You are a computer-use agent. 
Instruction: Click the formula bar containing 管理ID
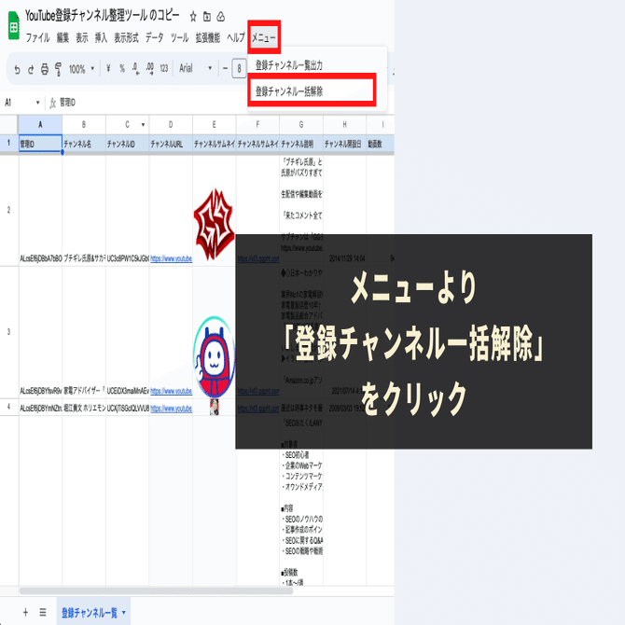tap(223, 103)
